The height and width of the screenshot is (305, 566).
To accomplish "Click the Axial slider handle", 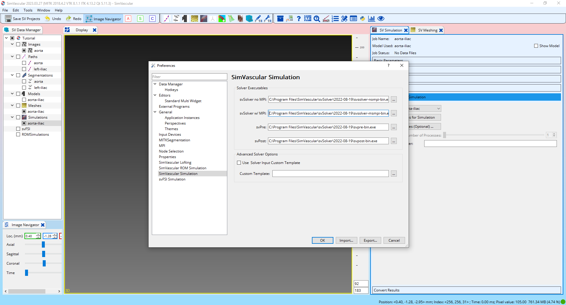I will point(43,245).
